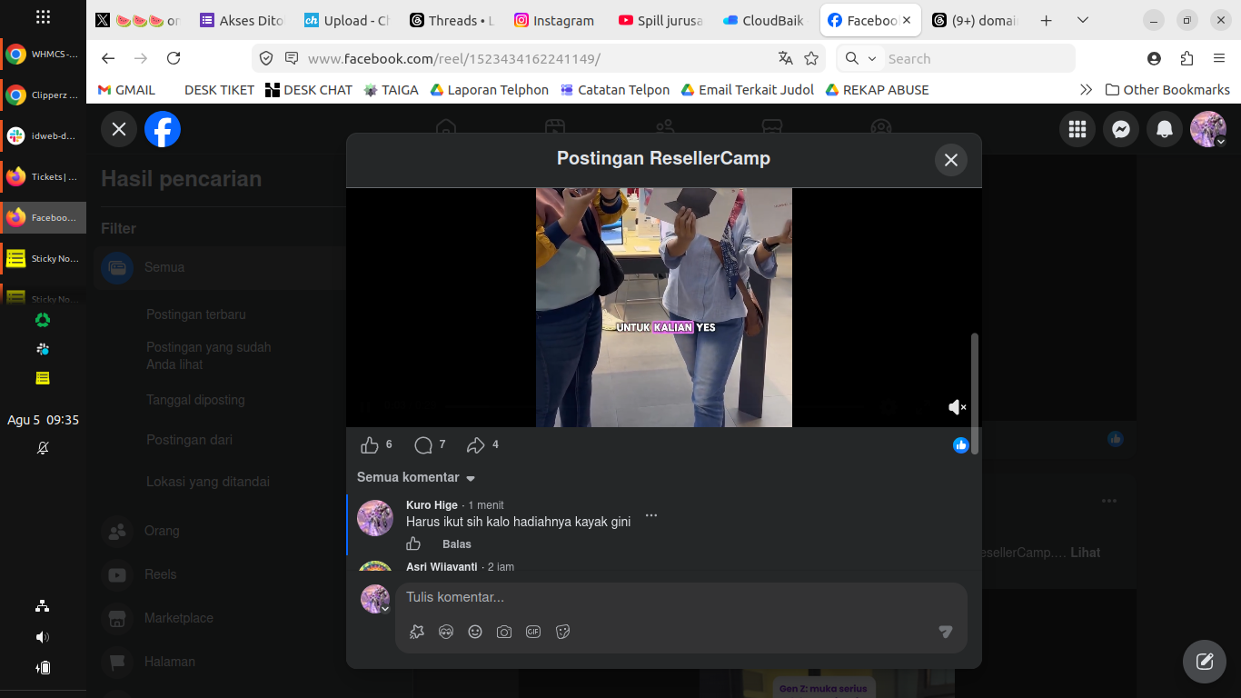Open the Firefox account icon
The width and height of the screenshot is (1241, 698).
(x=1154, y=58)
